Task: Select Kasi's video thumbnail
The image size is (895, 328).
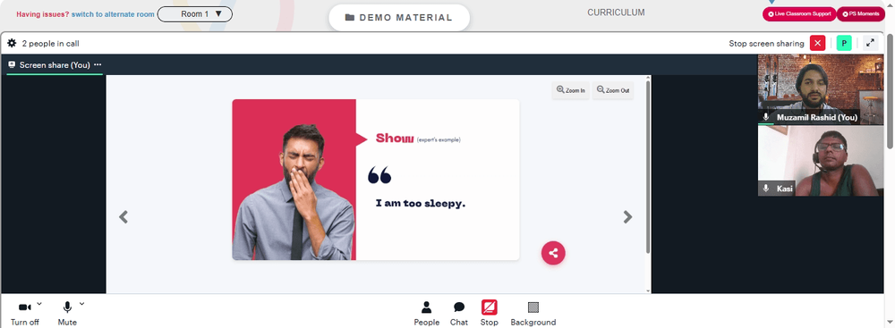Action: pyautogui.click(x=820, y=161)
